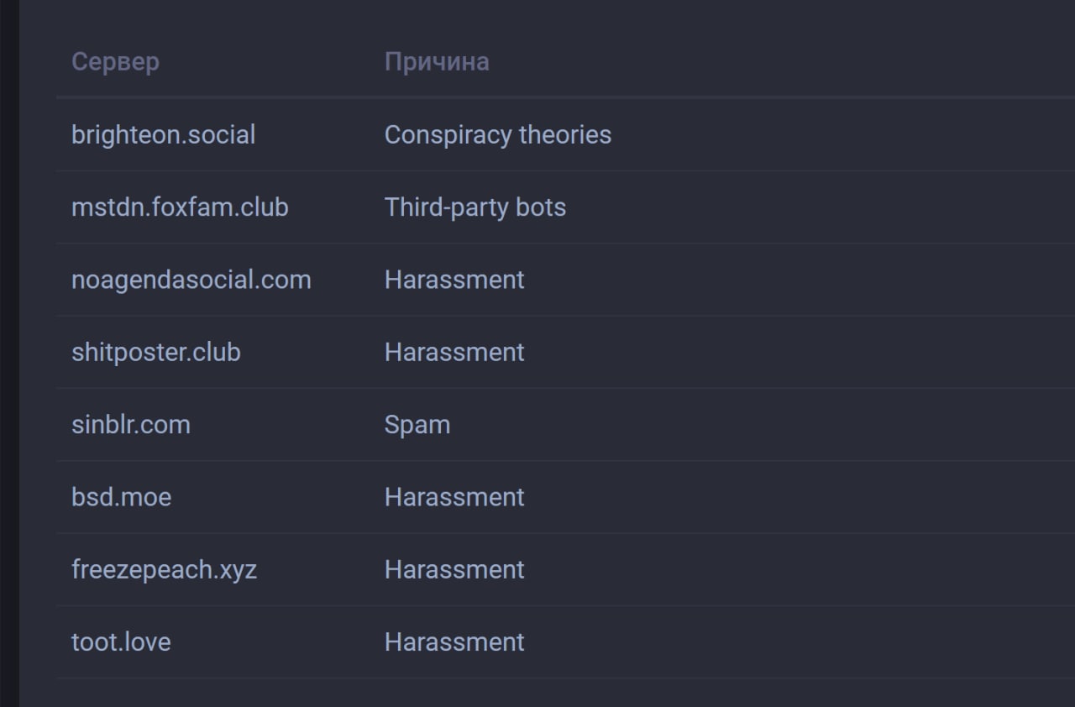1075x707 pixels.
Task: Click the Third-party bots reason text
Action: click(x=475, y=207)
